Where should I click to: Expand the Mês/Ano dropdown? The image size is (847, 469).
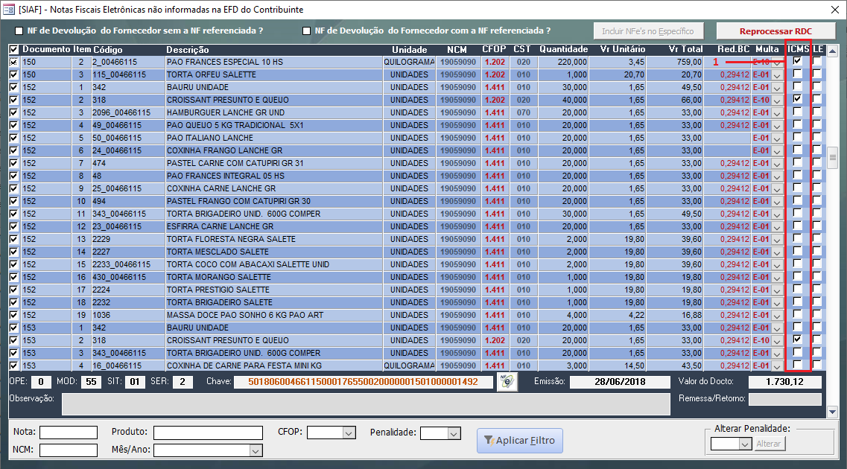point(256,450)
